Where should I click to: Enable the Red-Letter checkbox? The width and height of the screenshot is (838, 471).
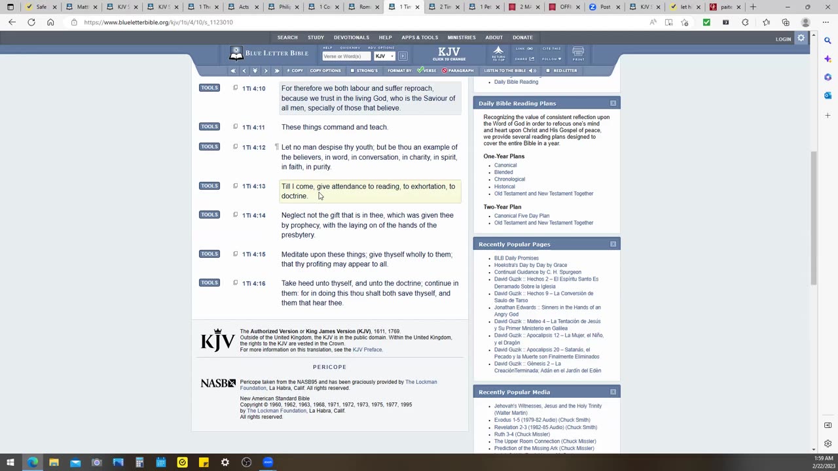[x=548, y=71]
